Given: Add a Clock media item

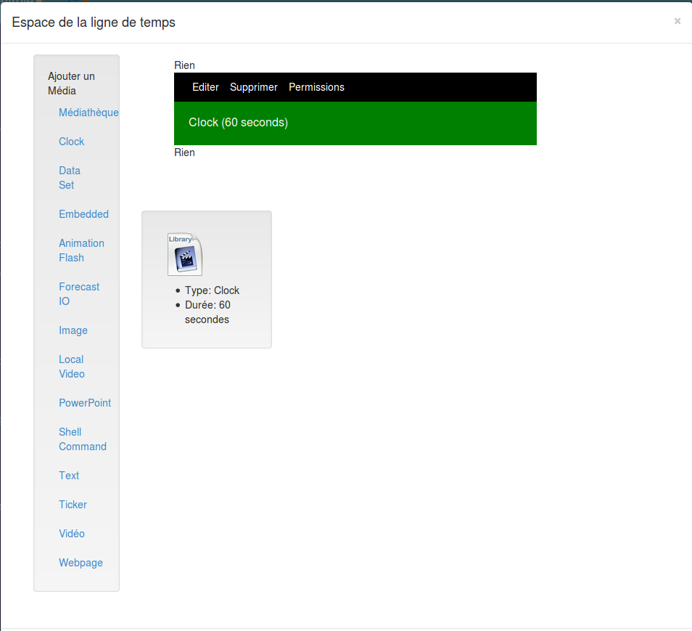Looking at the screenshot, I should (x=71, y=142).
